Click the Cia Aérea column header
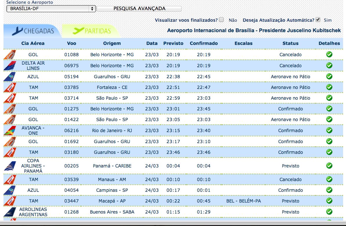 [x=33, y=43]
